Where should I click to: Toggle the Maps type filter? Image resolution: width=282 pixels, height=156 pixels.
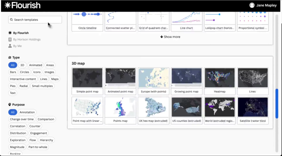(x=55, y=79)
